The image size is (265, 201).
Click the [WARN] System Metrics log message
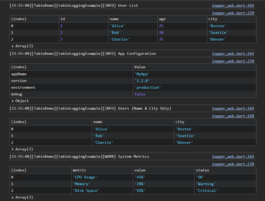79,156
